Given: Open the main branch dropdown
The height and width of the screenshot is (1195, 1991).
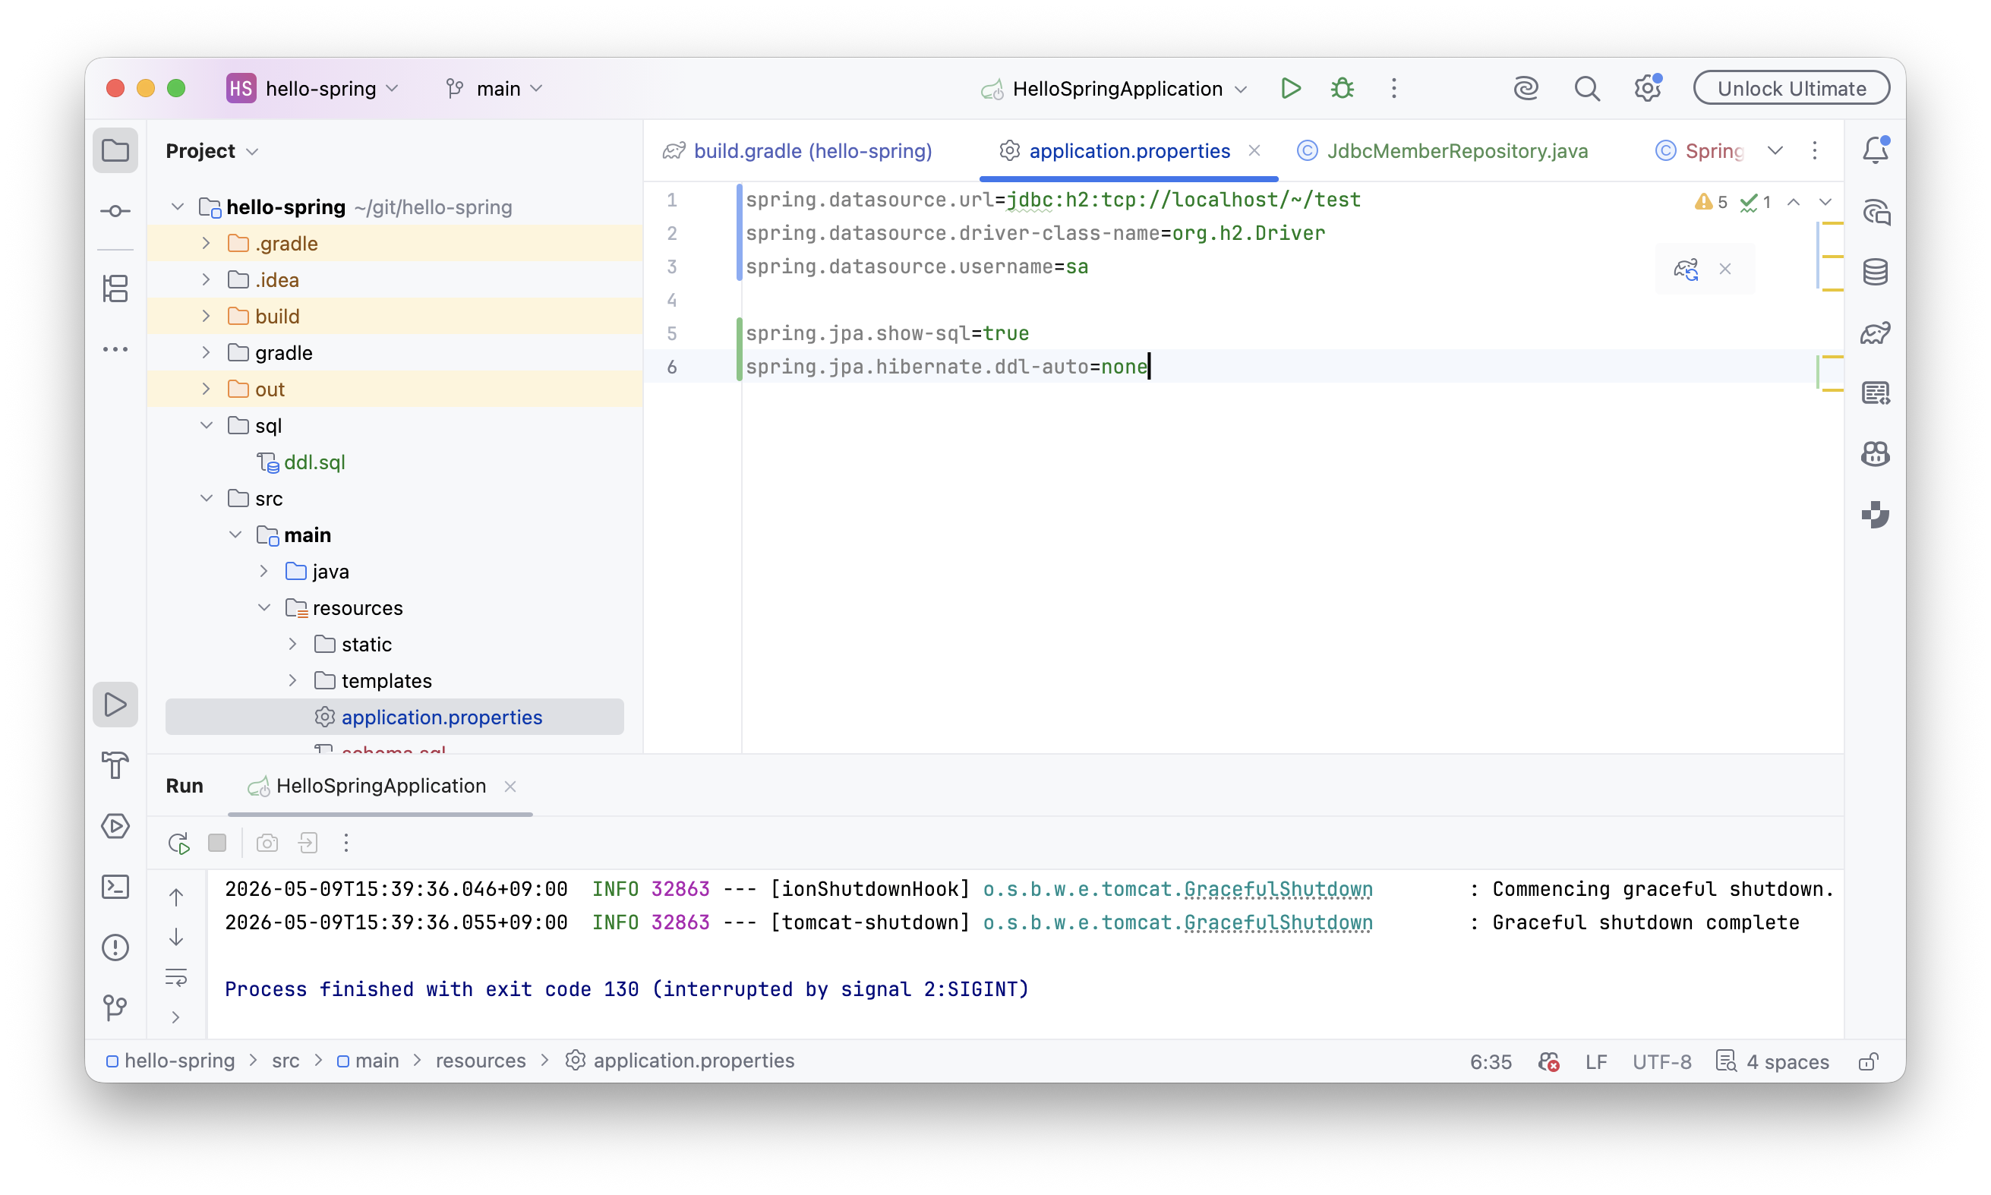Looking at the screenshot, I should [x=494, y=88].
